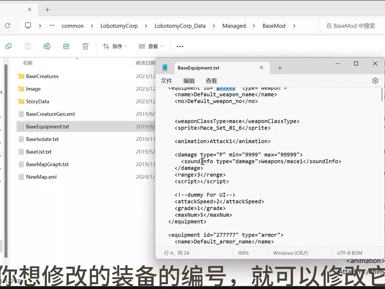Click the range 3 line
385x289 pixels.
coord(200,175)
